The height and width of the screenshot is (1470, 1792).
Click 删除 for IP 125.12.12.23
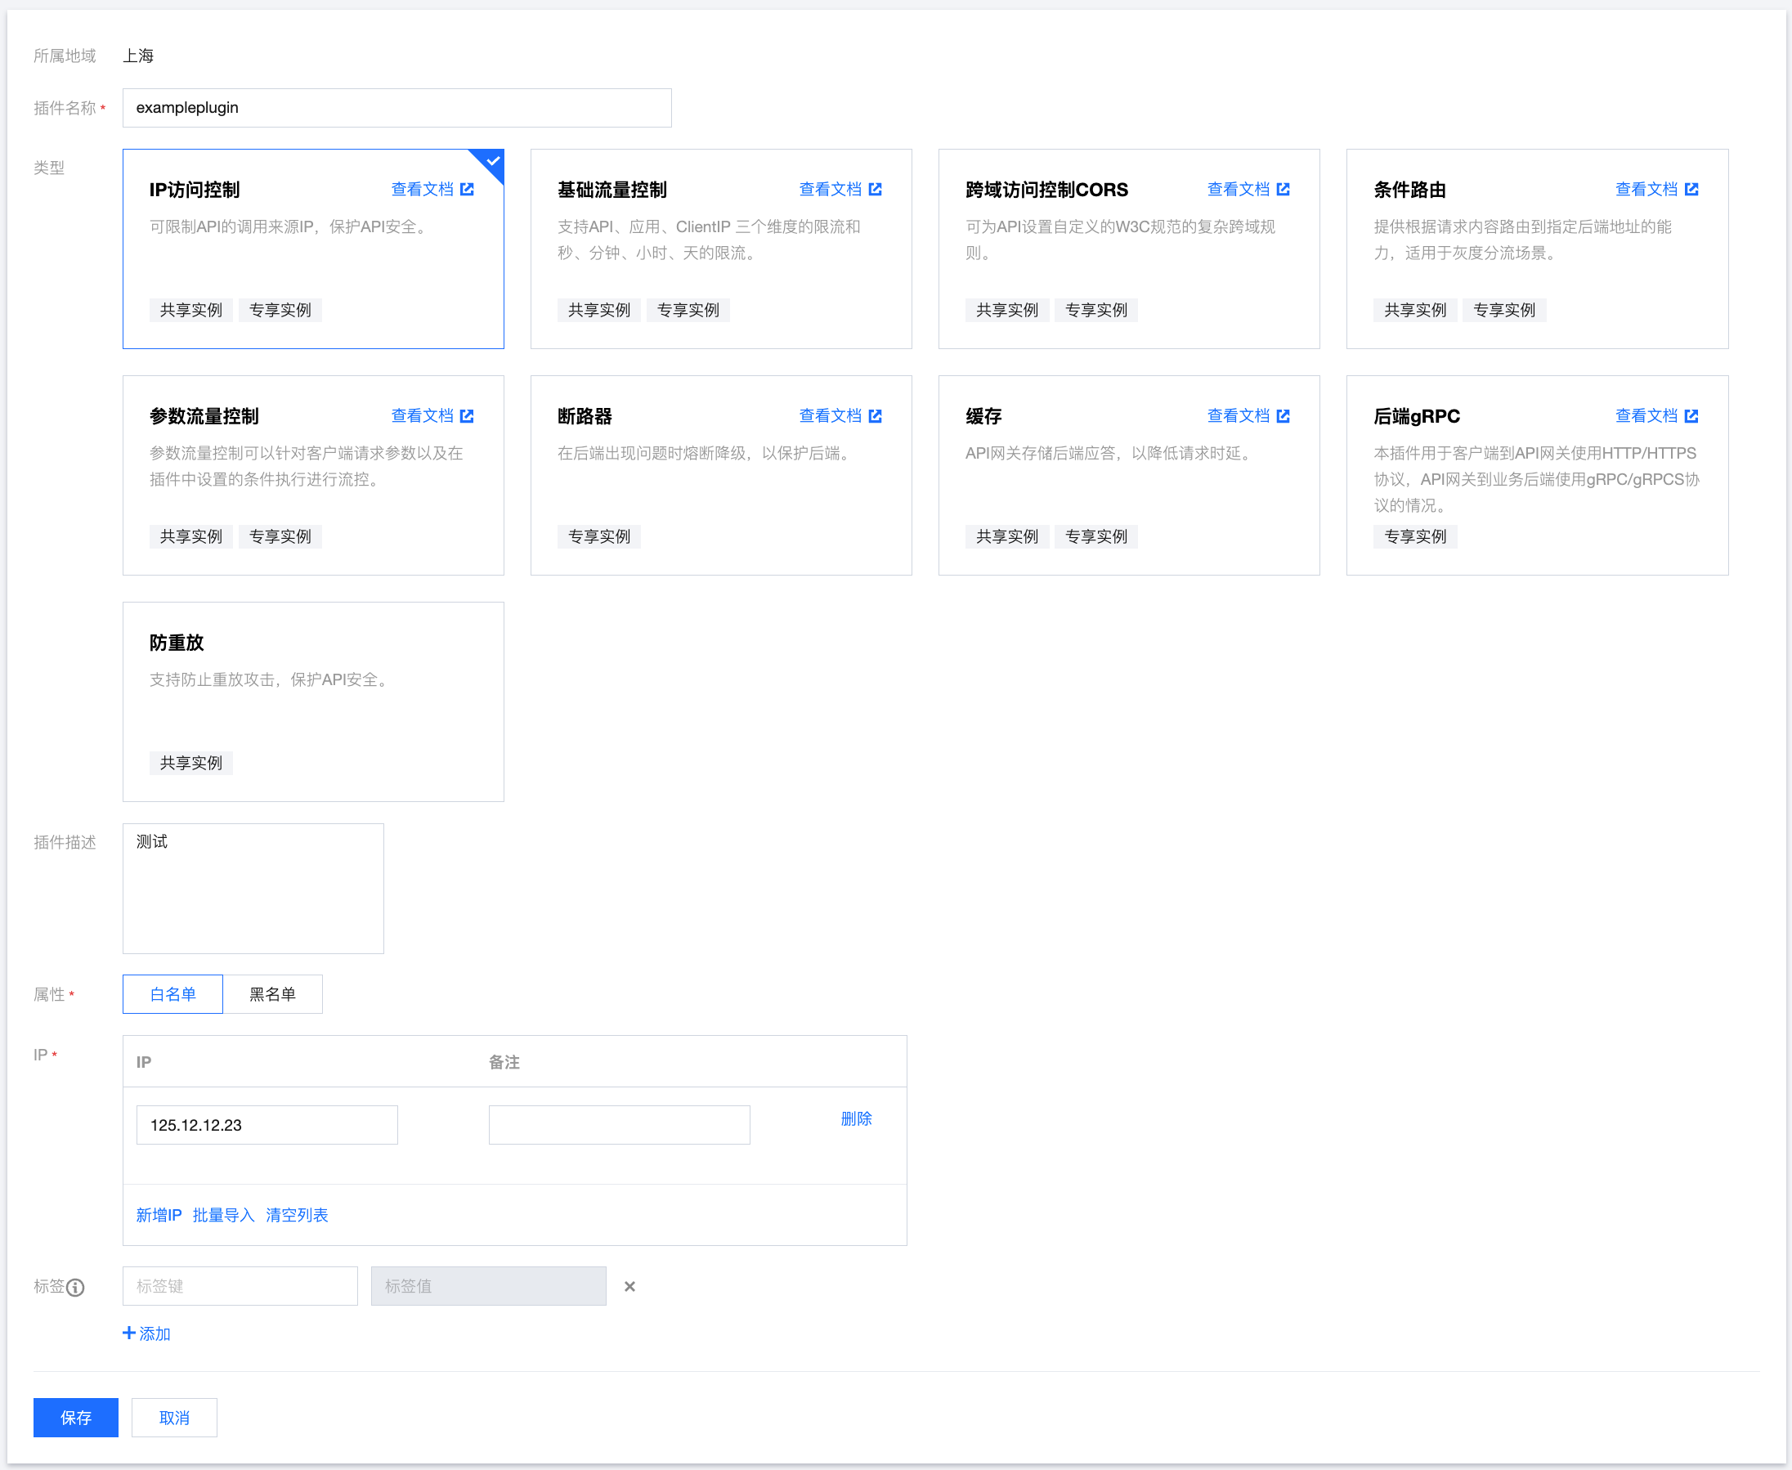[856, 1118]
